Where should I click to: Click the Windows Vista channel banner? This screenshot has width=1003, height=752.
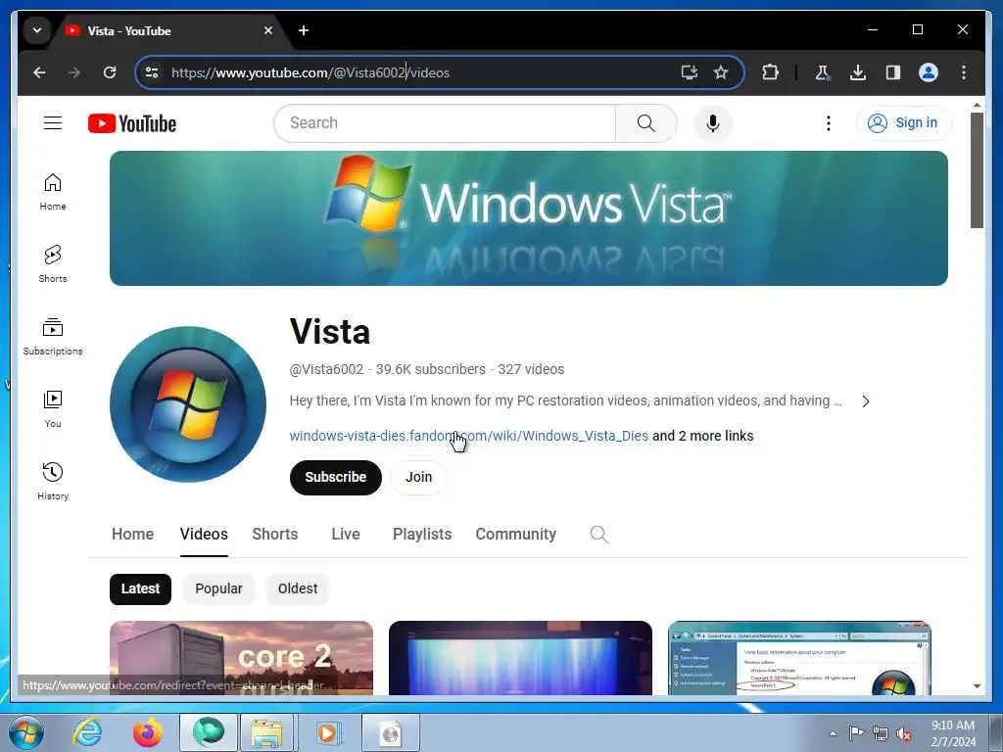coord(528,218)
